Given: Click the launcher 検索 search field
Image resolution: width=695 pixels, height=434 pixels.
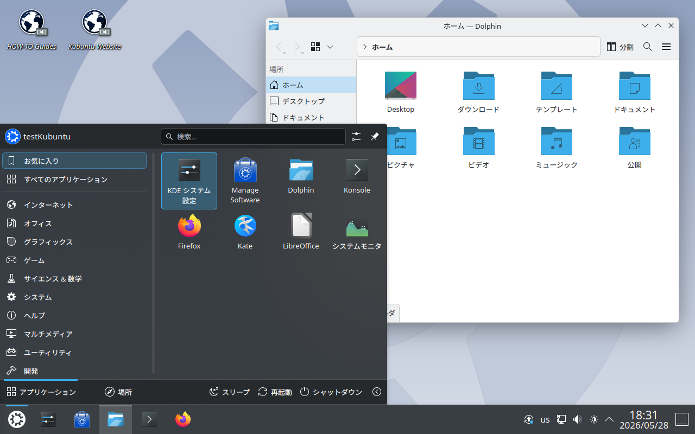Looking at the screenshot, I should tap(253, 137).
